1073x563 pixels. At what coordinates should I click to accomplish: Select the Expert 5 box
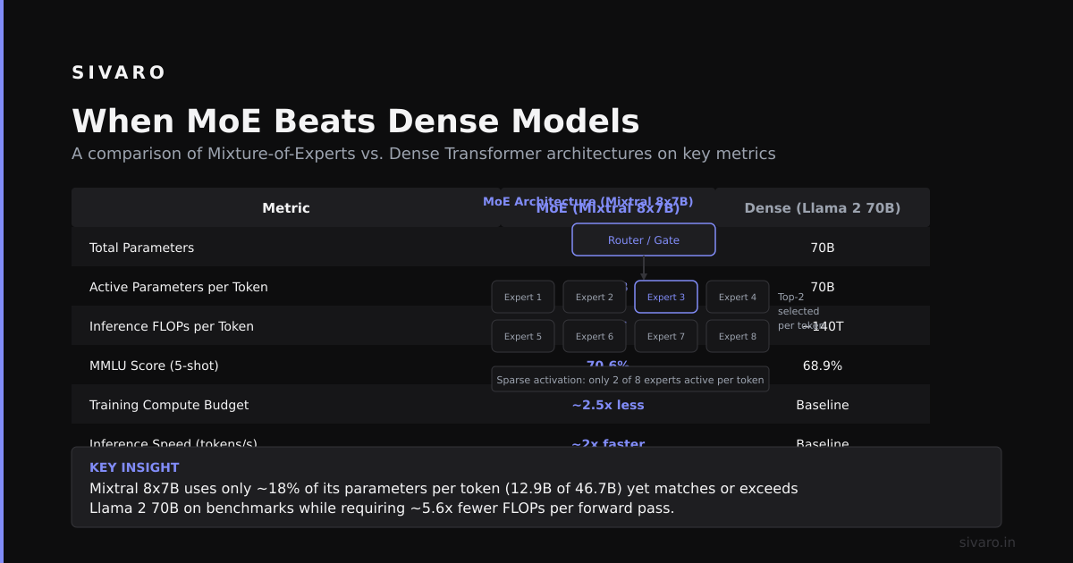pos(523,336)
